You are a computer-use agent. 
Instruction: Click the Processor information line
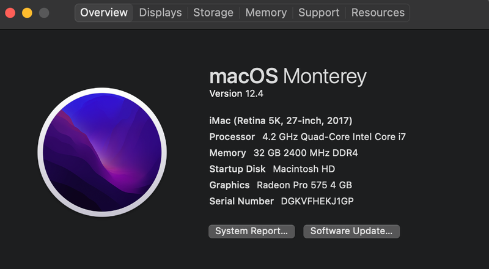307,136
